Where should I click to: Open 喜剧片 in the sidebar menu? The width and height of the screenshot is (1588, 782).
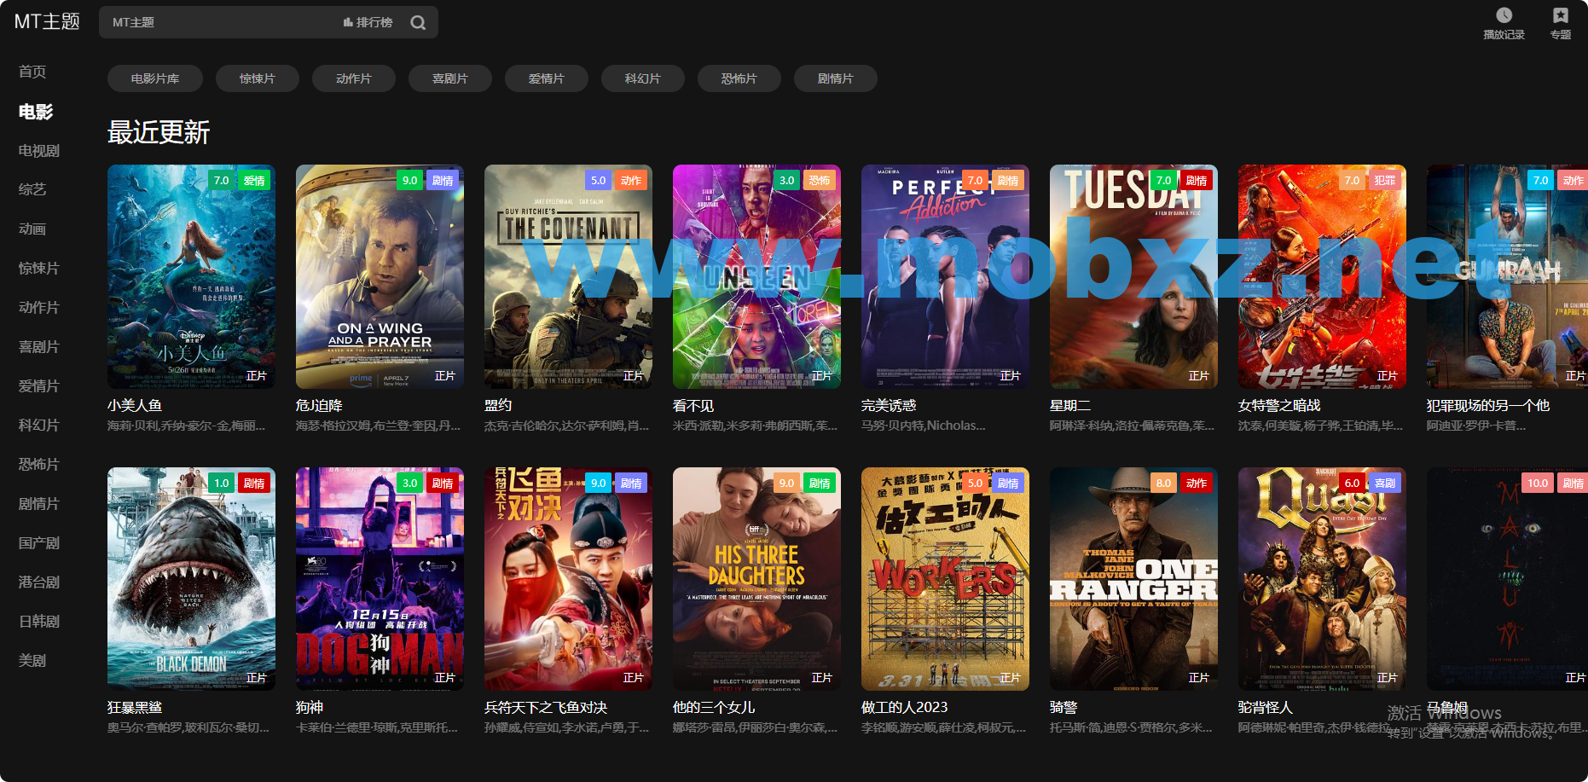(x=39, y=346)
